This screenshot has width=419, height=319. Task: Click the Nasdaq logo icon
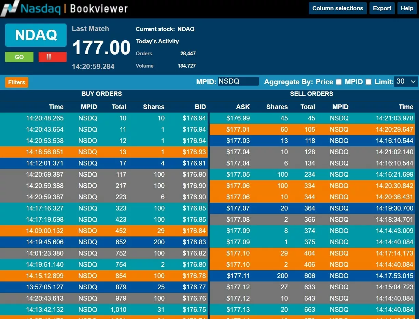[9, 8]
